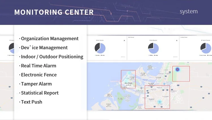Click the 'system' label in the header
The width and height of the screenshot is (212, 120).
click(189, 12)
